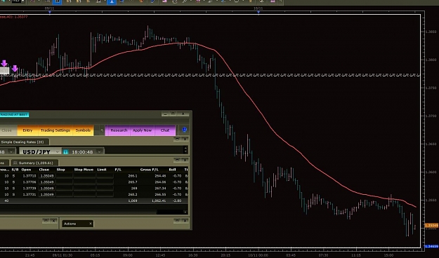Select the second magenta sell arrow on chart
Viewport: 439px width, 258px height.
(15, 69)
